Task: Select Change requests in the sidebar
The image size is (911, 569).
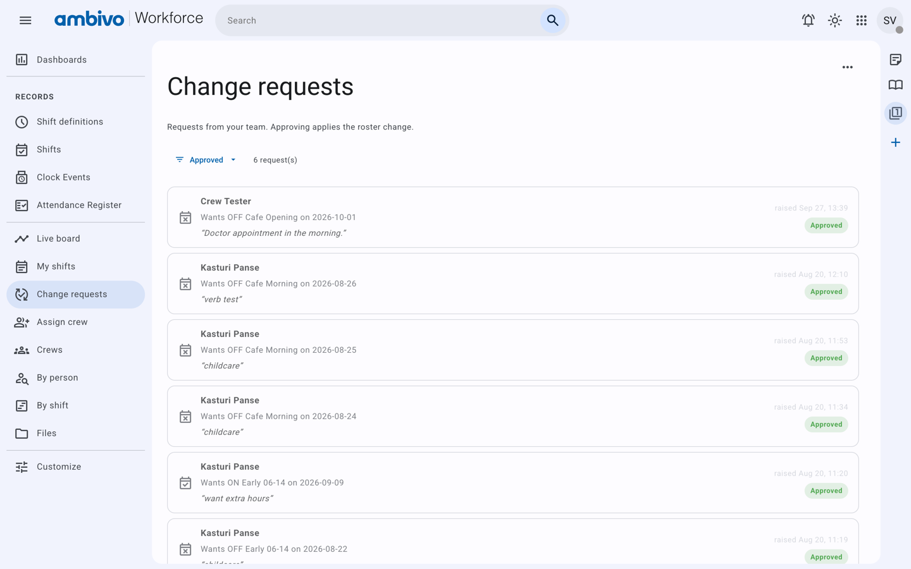Action: [x=75, y=294]
